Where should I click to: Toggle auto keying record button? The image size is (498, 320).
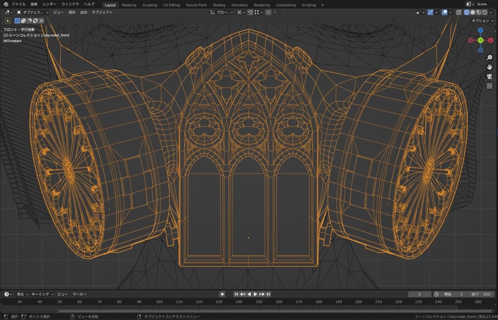(222, 294)
